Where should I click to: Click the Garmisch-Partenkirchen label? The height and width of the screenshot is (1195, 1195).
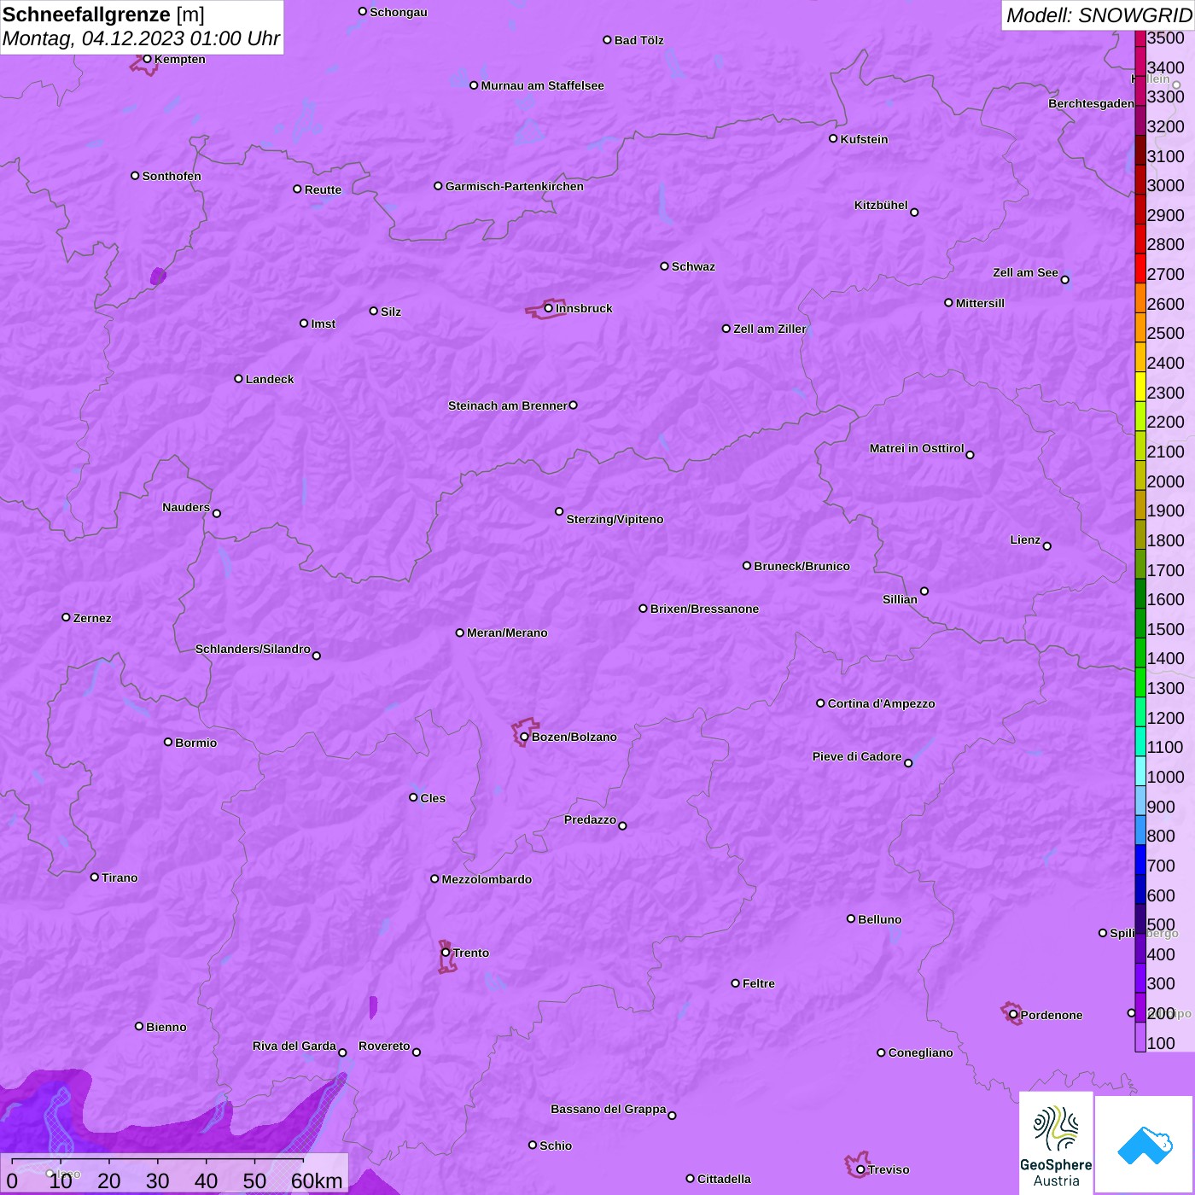tap(515, 186)
